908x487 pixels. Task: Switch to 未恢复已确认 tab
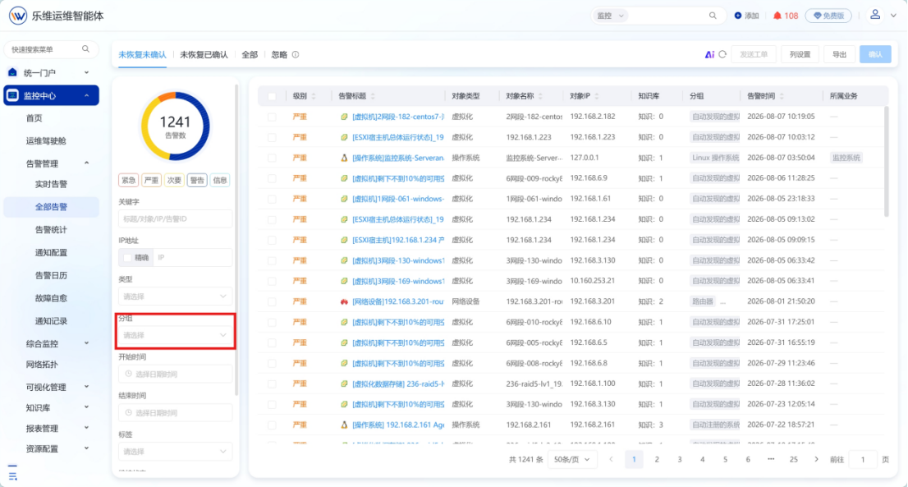point(204,54)
